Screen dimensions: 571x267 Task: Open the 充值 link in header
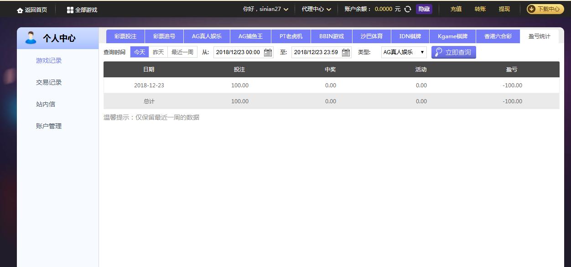click(456, 9)
